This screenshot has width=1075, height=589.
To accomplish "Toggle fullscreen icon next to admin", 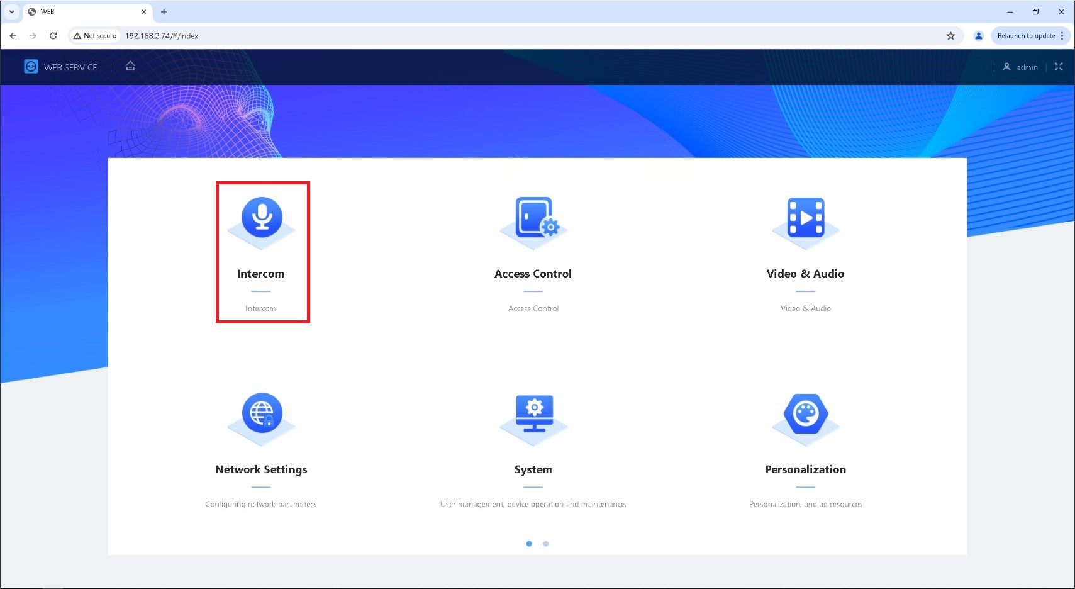I will (1059, 67).
